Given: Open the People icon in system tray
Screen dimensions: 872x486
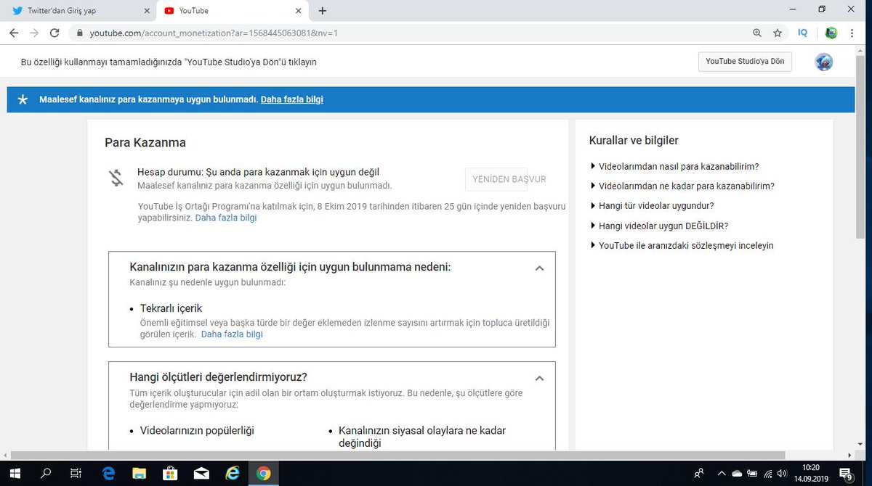Looking at the screenshot, I should 699,473.
